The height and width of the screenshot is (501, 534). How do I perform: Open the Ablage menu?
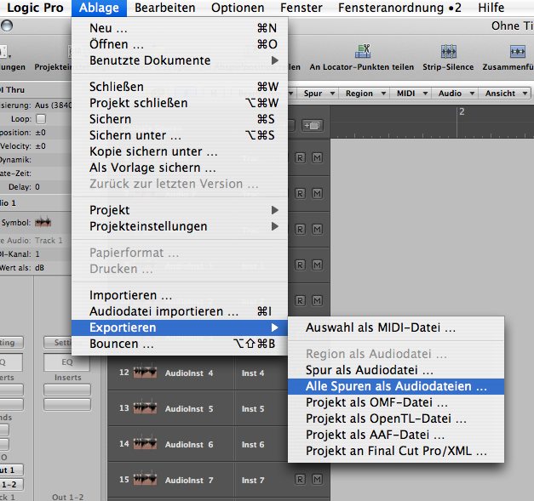tap(99, 8)
